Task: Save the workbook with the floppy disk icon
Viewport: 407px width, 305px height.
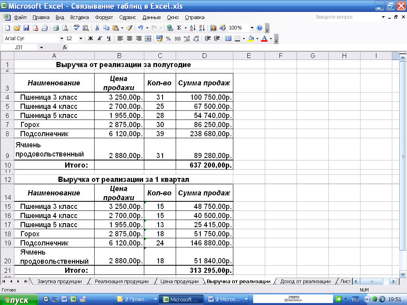Action: [x=26, y=28]
